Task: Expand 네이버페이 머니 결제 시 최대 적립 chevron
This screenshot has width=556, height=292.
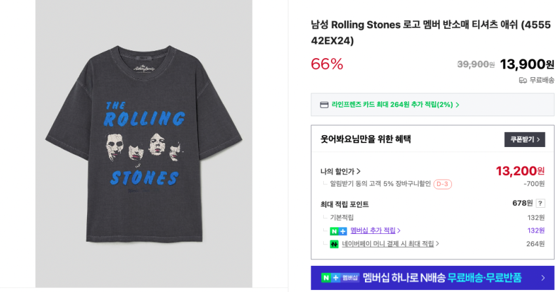Action: pyautogui.click(x=438, y=244)
